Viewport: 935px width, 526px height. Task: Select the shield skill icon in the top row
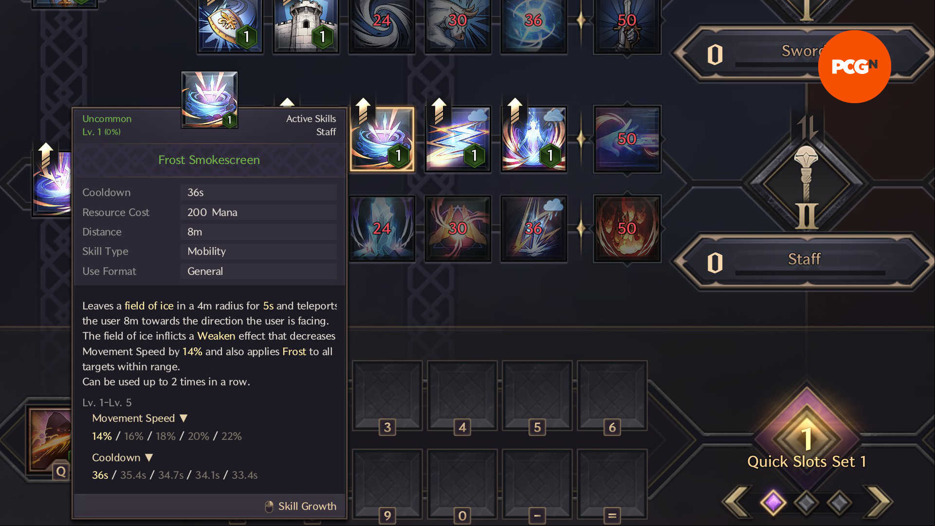(x=230, y=24)
